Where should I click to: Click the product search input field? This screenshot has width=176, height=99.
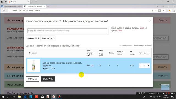click(67, 31)
